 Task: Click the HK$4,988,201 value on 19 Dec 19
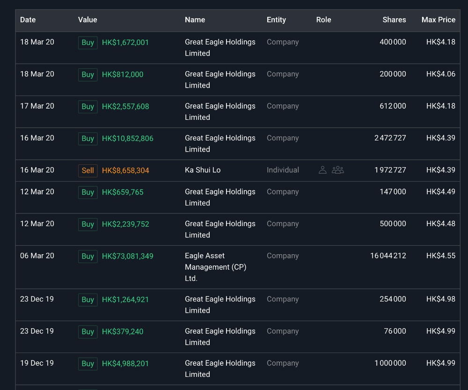[x=125, y=363]
